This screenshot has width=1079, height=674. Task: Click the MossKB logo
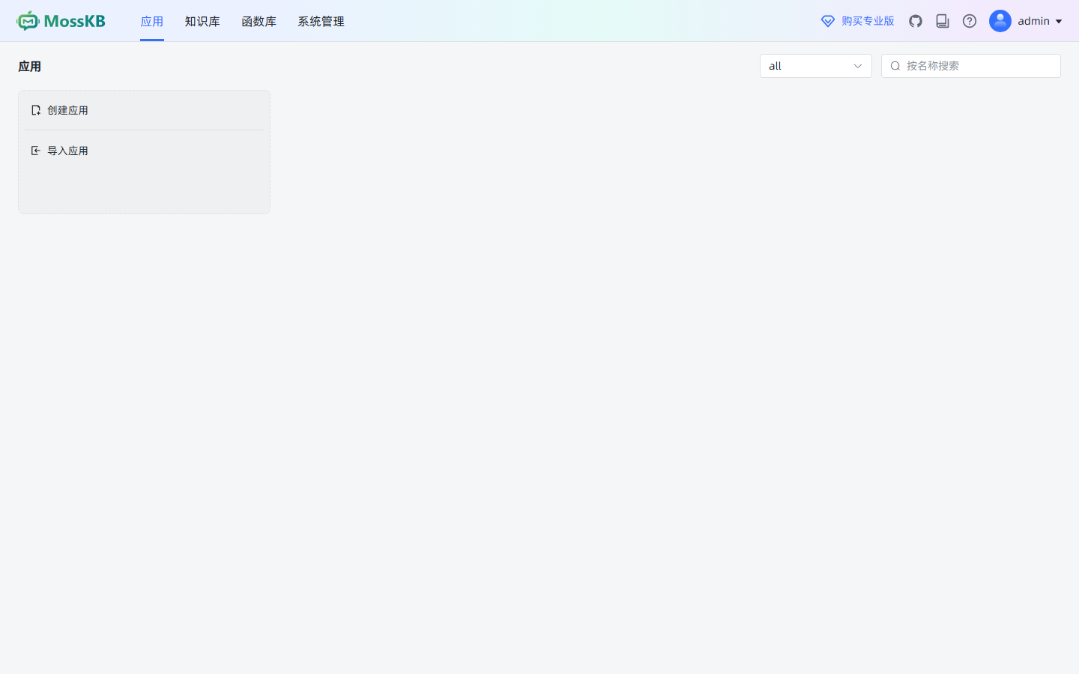(x=61, y=21)
